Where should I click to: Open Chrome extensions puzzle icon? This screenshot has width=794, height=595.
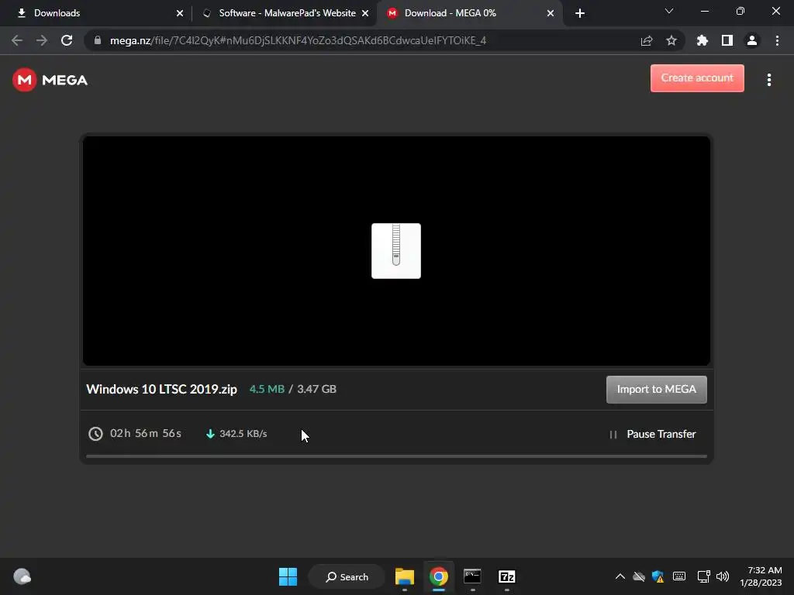point(703,40)
